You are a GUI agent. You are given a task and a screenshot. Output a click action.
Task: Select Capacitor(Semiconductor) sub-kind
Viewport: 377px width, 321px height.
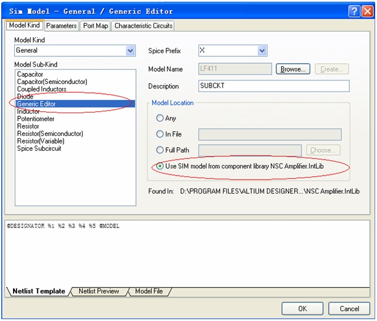52,82
